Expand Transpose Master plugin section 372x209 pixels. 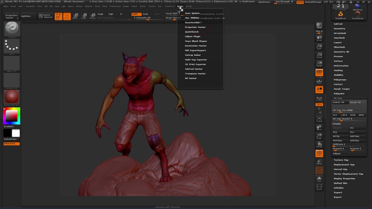pyautogui.click(x=195, y=74)
